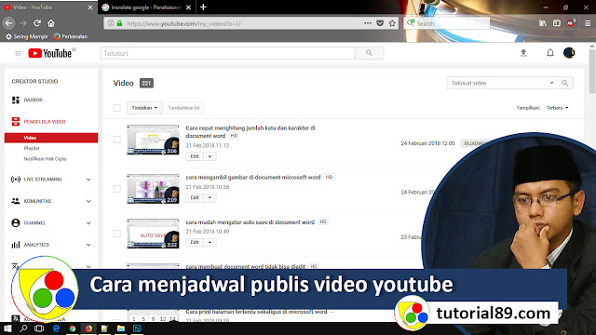Screen dimensions: 596x335
Task: Click the 'Tambahkan ke' button
Action: click(184, 108)
